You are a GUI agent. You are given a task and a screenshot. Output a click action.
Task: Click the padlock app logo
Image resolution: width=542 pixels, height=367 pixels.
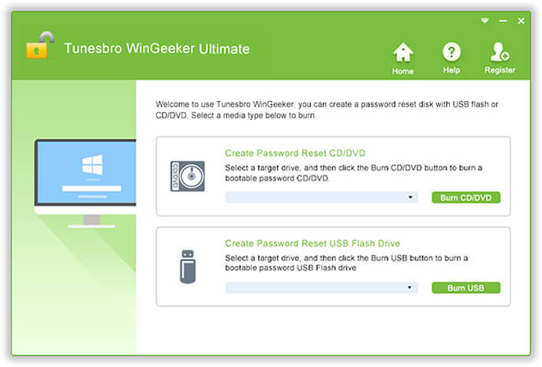pos(40,45)
